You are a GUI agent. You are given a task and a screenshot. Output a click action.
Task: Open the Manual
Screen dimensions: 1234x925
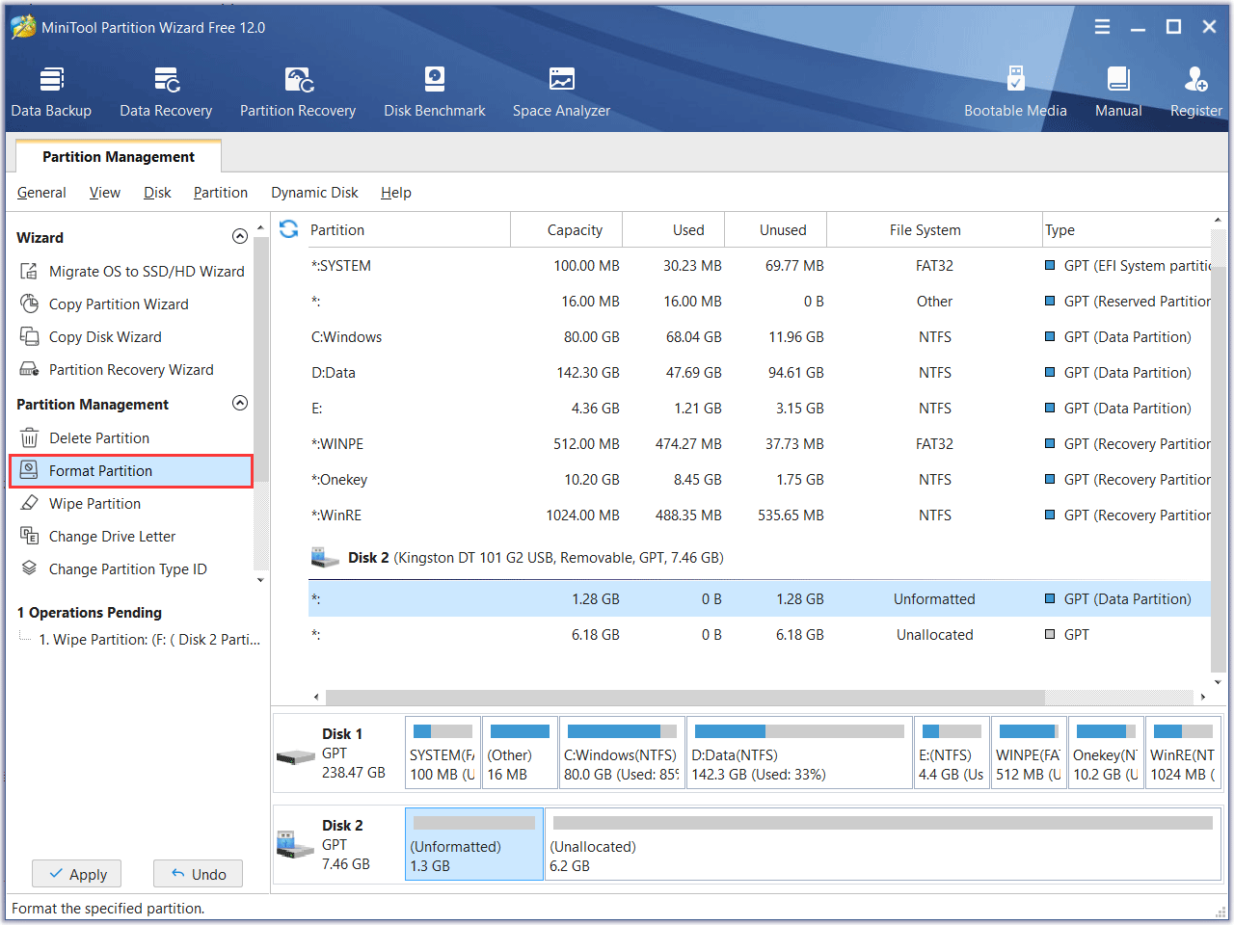[1118, 92]
